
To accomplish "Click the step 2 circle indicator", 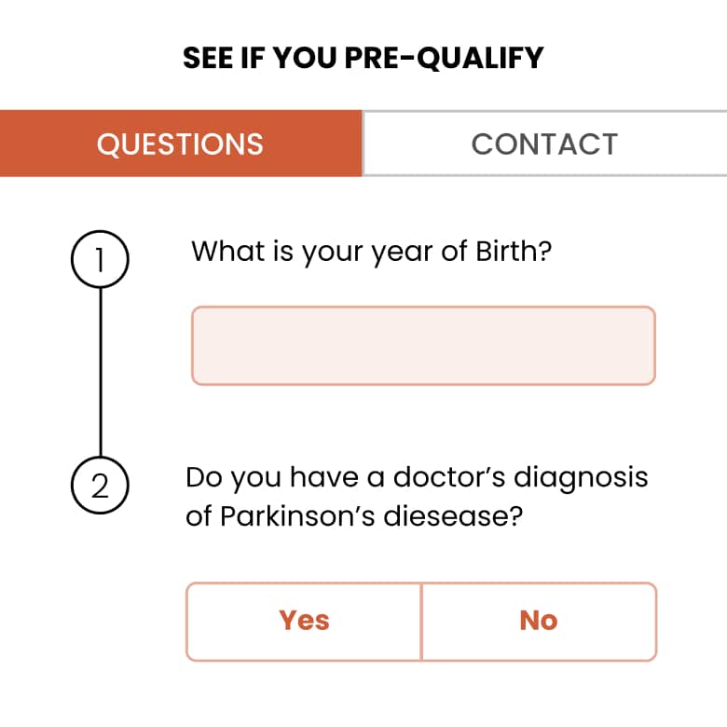I will coord(100,487).
